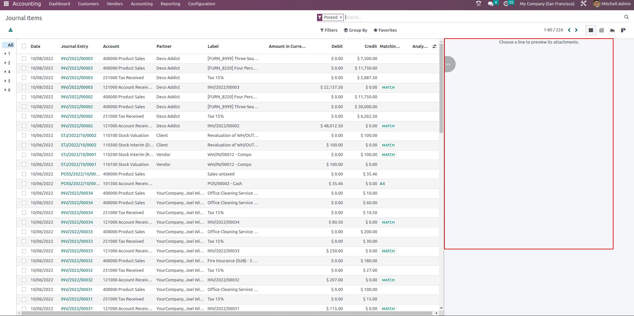634x316 pixels.
Task: Go to next page of records
Action: point(576,30)
